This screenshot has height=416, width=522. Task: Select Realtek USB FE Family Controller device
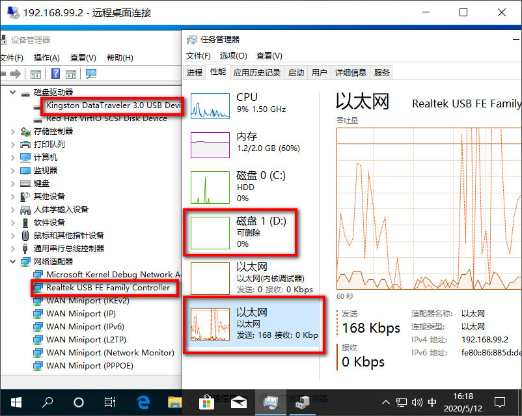107,288
